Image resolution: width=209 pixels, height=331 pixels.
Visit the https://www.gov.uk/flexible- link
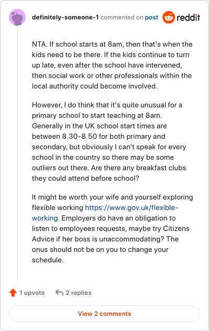pos(132,208)
